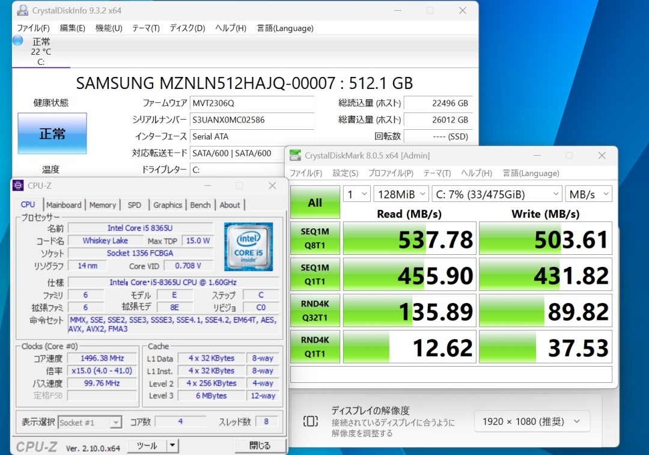Click the CrystalDiskMark app icon in title bar
Image resolution: width=649 pixels, height=455 pixels.
pyautogui.click(x=295, y=155)
